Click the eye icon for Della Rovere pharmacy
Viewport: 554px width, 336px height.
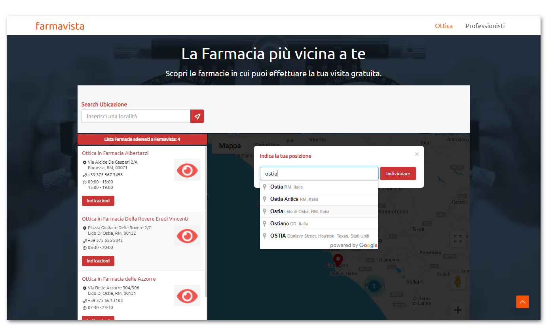(x=187, y=236)
